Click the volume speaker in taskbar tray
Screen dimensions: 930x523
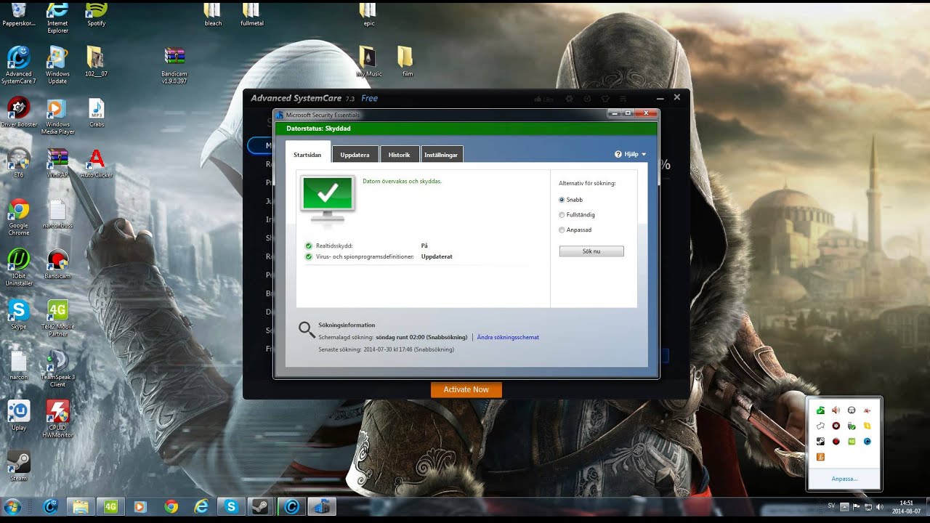coord(879,506)
